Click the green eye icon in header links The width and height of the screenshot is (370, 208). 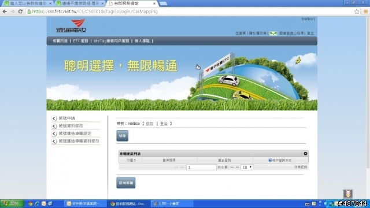coord(273,34)
